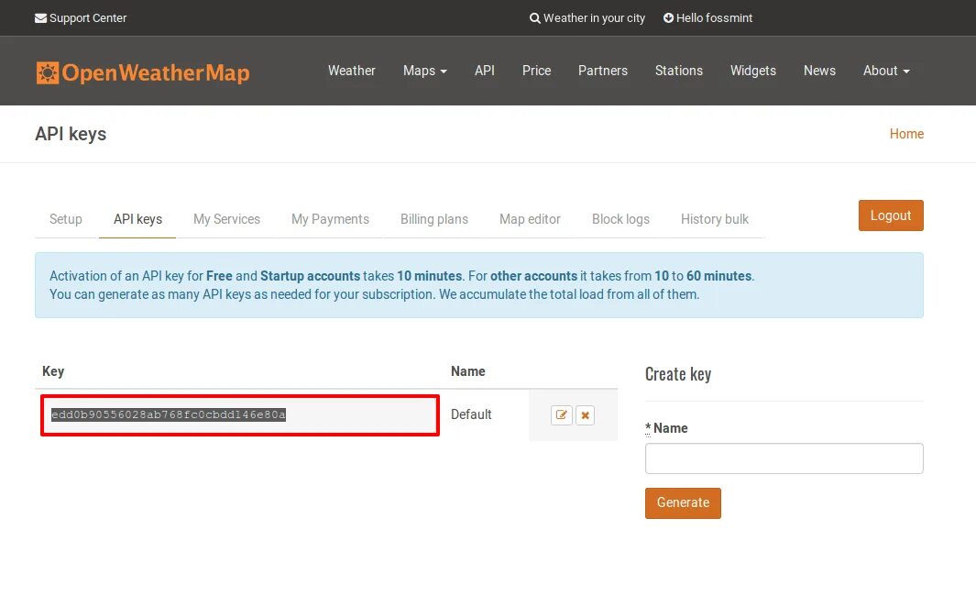Click the Create key heading
The image size is (976, 596).
click(x=678, y=374)
